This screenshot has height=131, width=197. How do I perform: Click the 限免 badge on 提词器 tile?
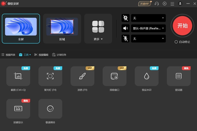[x=186, y=68]
